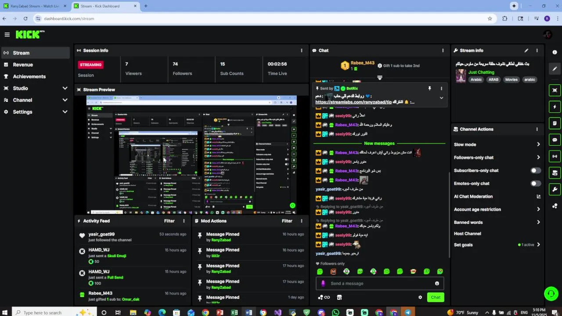Screen dimensions: 562x316
Task: Open the Activity Feed Filter
Action: pyautogui.click(x=169, y=221)
